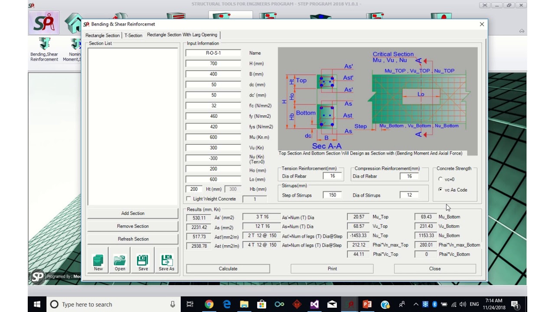Open Visual Studio from taskbar
The height and width of the screenshot is (312, 555).
tap(314, 304)
